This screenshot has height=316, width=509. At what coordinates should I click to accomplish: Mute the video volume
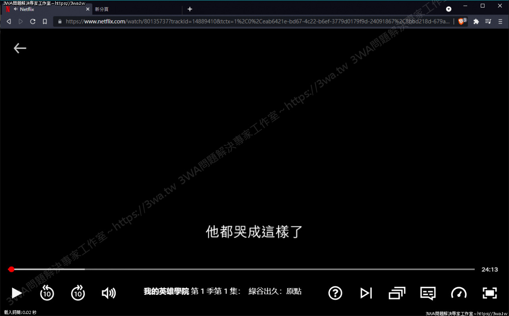[109, 293]
